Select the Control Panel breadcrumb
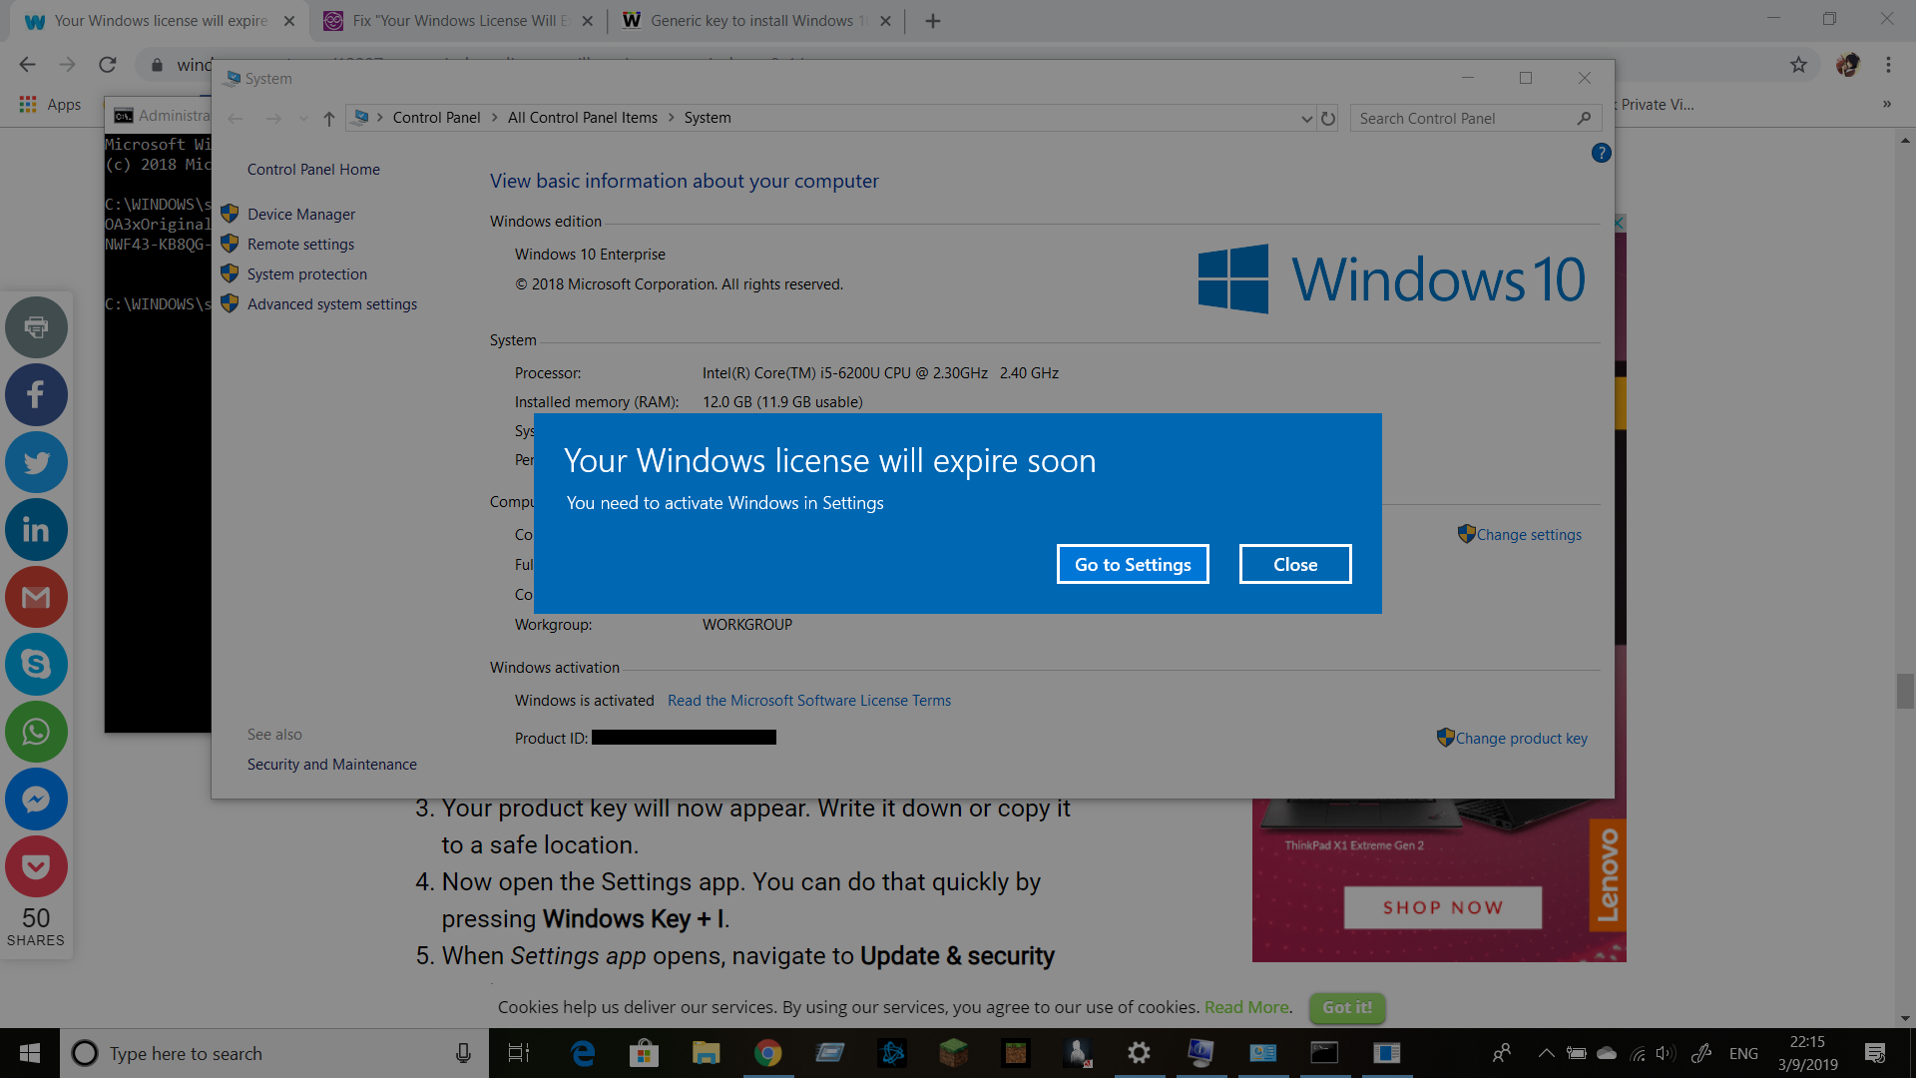Screen dimensions: 1916x1078 click(436, 118)
